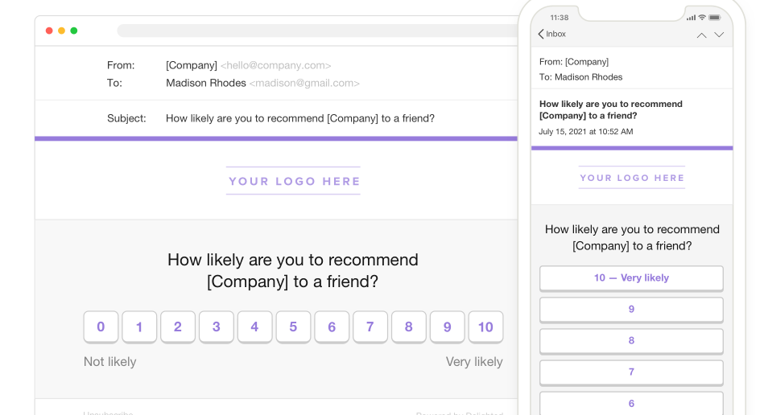Select score 0 in desktop survey
Image resolution: width=764 pixels, height=415 pixels.
101,327
